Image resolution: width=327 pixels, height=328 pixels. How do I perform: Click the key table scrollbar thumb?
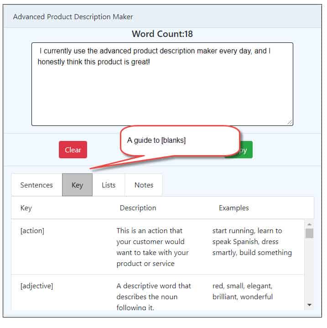(309, 233)
